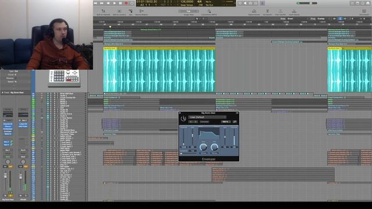
Task: Mute the Big Boms Beat channel strip
Action: (x=5, y=196)
